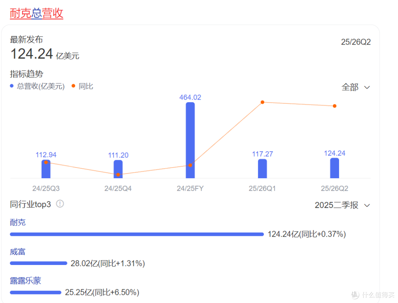Image resolution: width=398 pixels, height=303 pixels.
Task: Click the 25/26Q1 axis label
Action: 262,188
